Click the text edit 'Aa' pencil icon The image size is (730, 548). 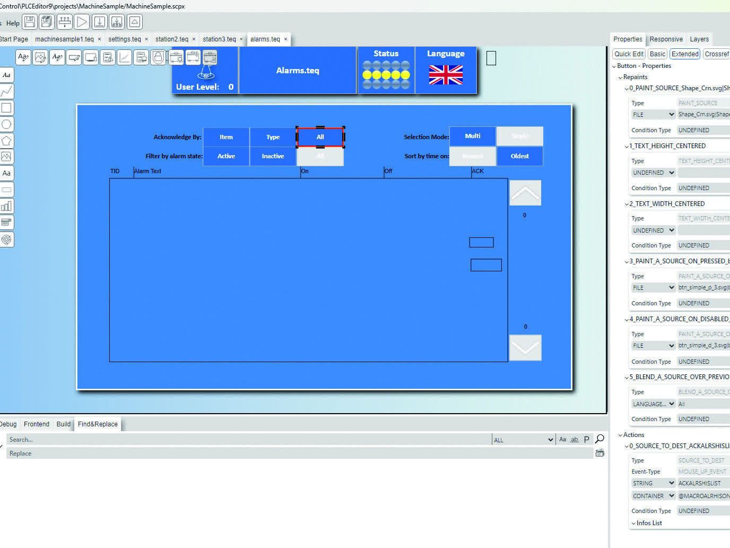(x=23, y=57)
